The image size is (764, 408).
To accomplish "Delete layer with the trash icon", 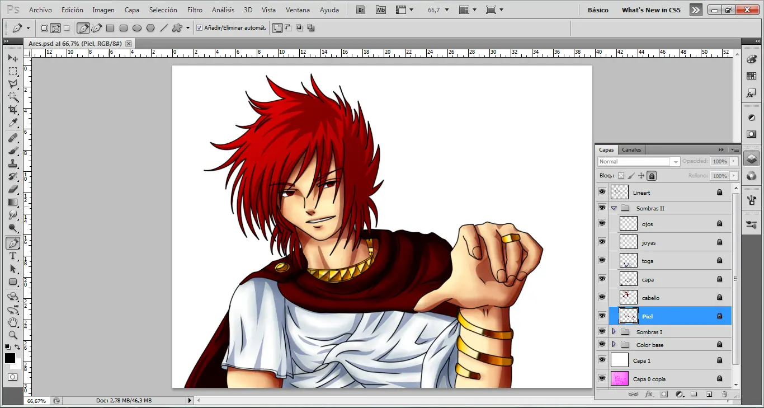I will point(724,394).
